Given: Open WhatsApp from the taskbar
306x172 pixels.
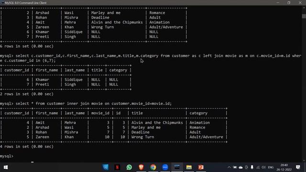Looking at the screenshot, I should (129, 167).
